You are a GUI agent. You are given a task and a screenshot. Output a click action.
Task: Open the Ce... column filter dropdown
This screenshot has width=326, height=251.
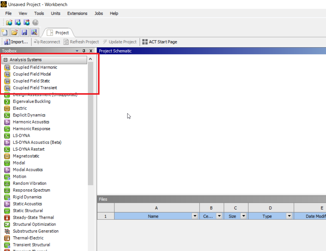point(219,216)
